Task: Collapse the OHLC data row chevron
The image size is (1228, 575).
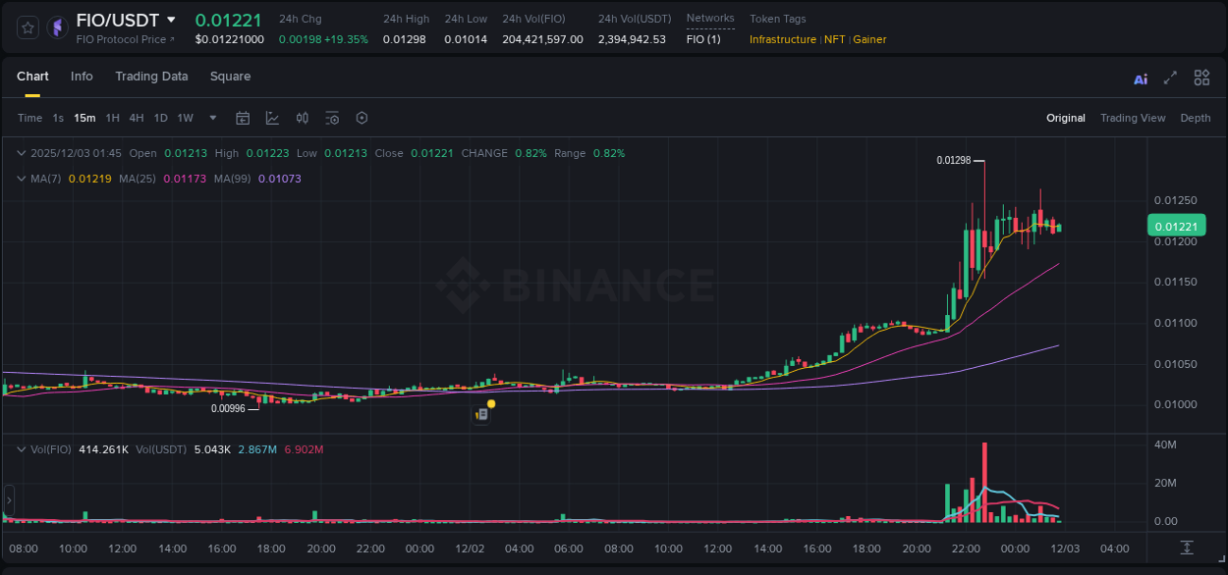Action: click(x=21, y=153)
